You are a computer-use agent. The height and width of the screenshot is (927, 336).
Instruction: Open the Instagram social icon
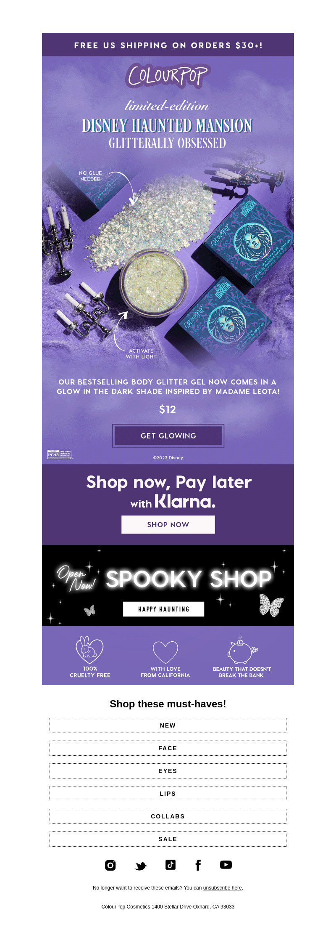[110, 865]
